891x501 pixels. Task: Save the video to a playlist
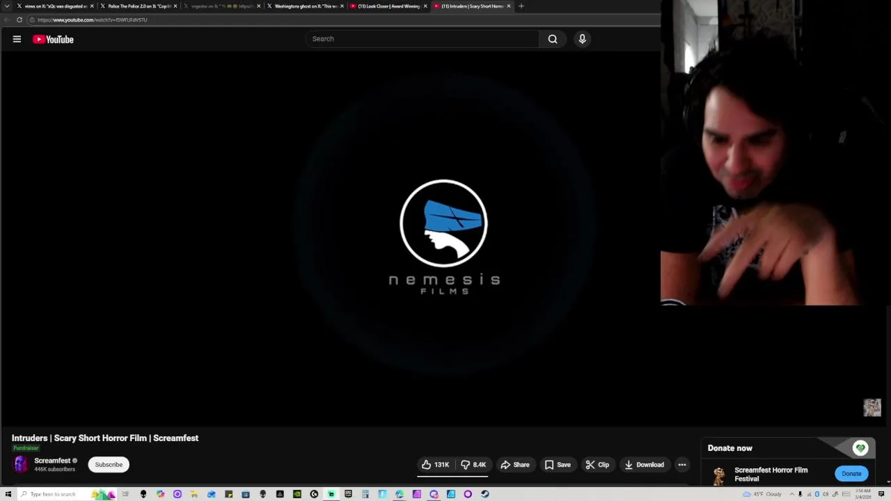tap(558, 465)
